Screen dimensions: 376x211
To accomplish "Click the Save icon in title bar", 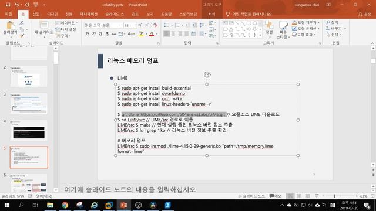I will coord(8,5).
